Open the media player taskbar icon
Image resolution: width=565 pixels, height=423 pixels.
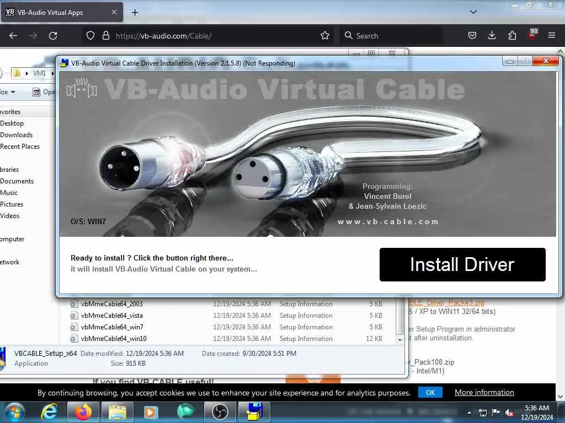point(151,412)
